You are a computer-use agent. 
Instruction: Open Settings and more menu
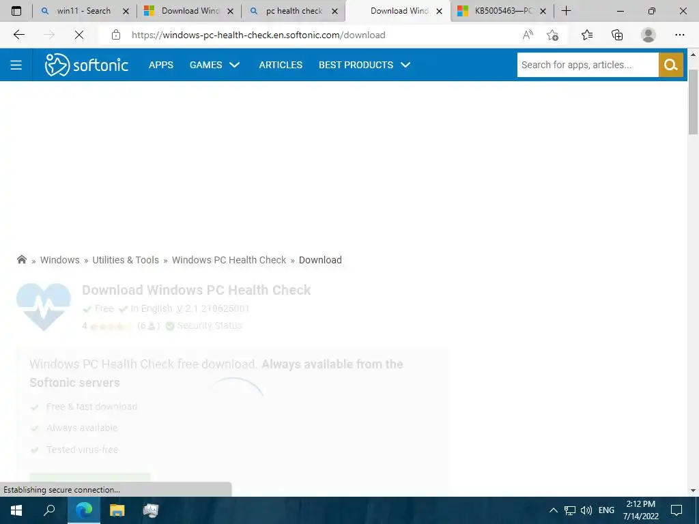click(x=679, y=35)
